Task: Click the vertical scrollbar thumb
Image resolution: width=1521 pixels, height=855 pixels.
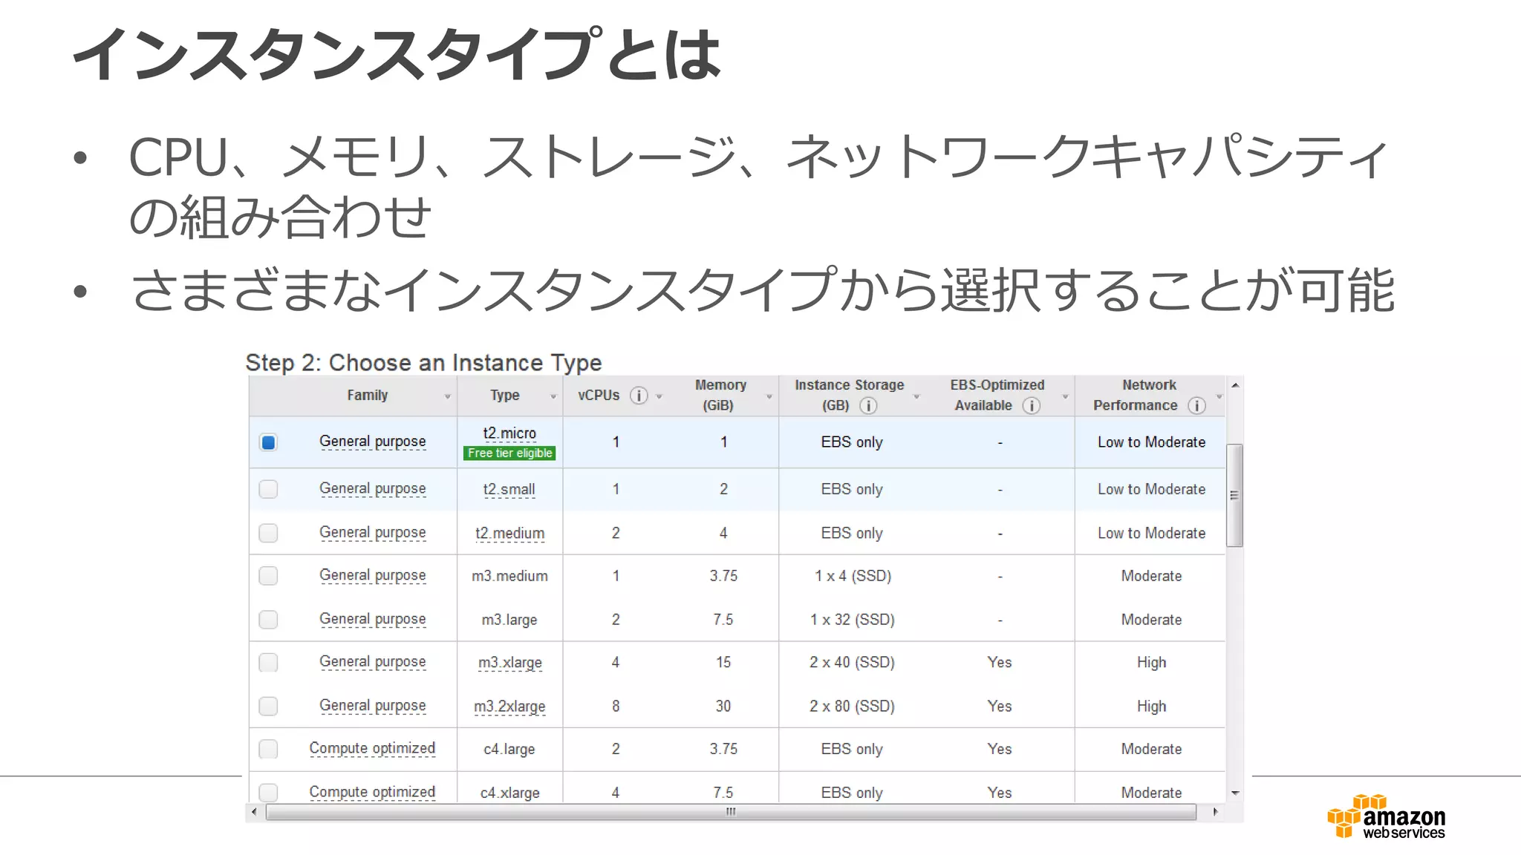Action: pos(1234,495)
